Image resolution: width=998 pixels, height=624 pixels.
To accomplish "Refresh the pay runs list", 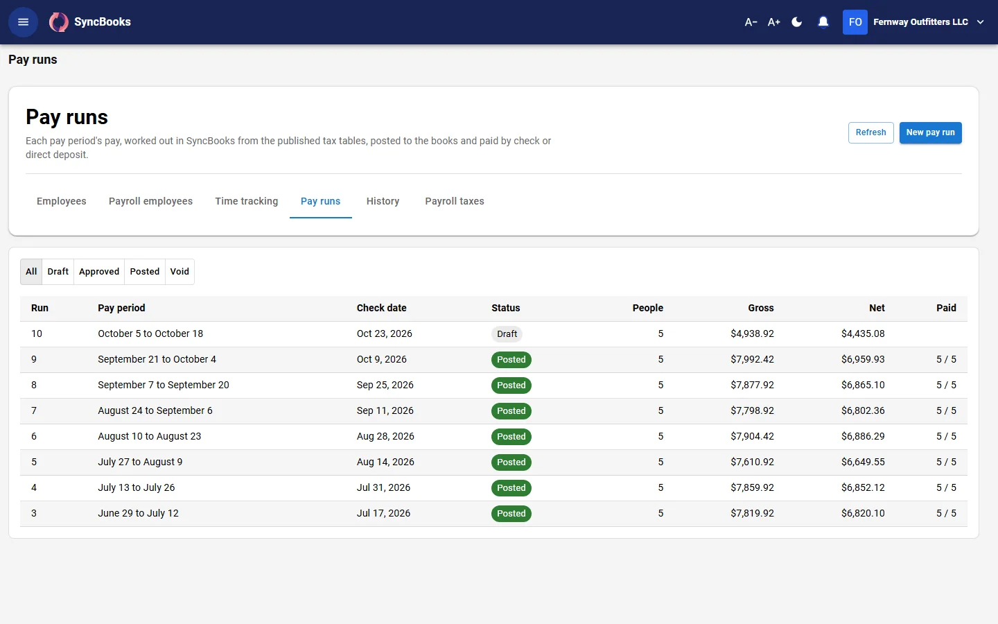I will [870, 132].
